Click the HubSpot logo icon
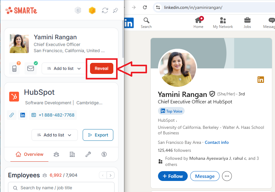Screen dimensions: 275x192 pyautogui.click(x=14, y=96)
